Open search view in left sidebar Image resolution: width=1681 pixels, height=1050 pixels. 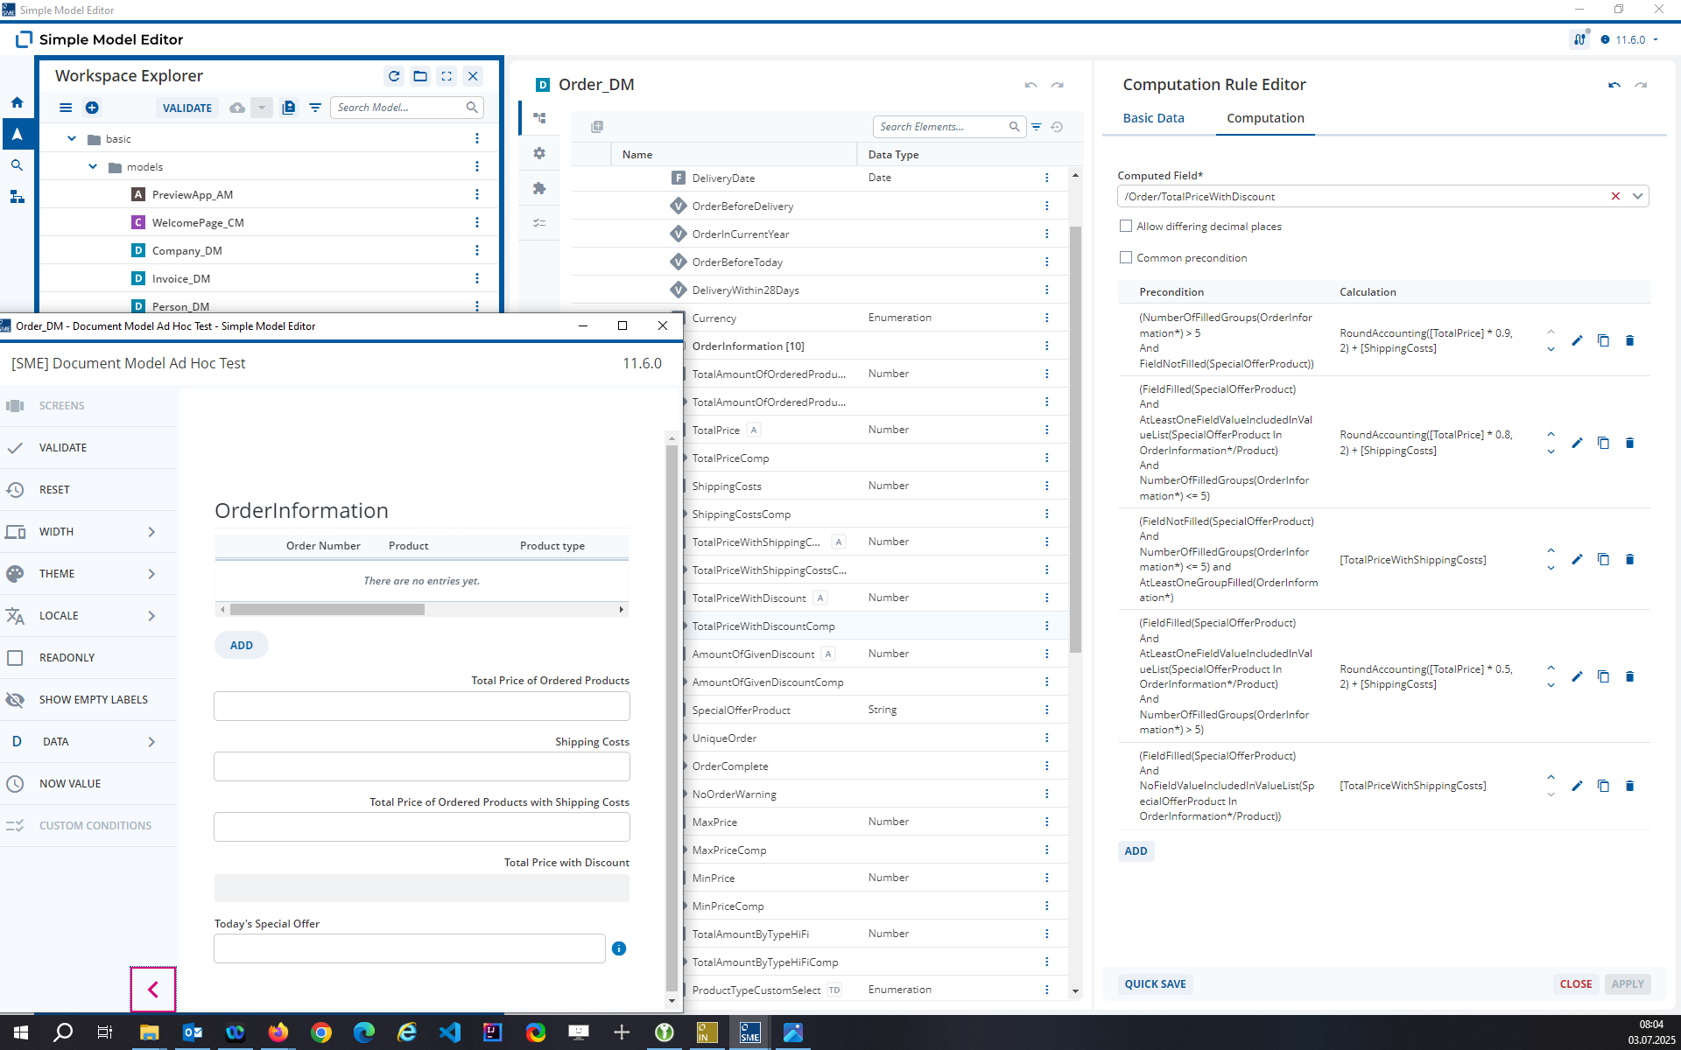click(17, 165)
